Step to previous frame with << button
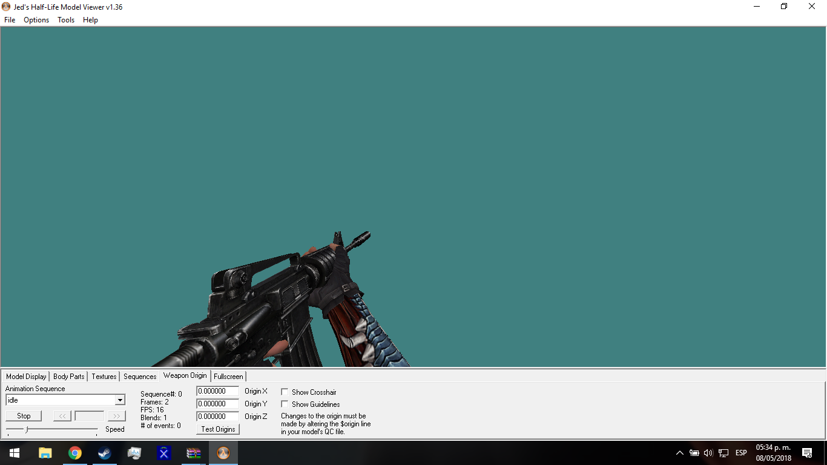Image resolution: width=827 pixels, height=465 pixels. coord(62,416)
